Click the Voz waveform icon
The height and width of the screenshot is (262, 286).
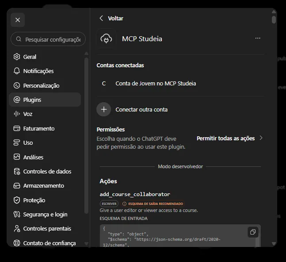coord(17,114)
